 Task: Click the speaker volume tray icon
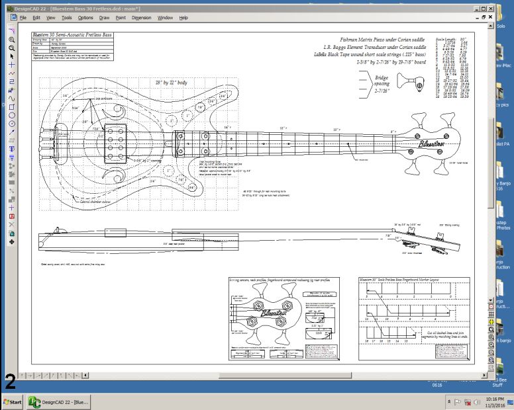coord(477,402)
